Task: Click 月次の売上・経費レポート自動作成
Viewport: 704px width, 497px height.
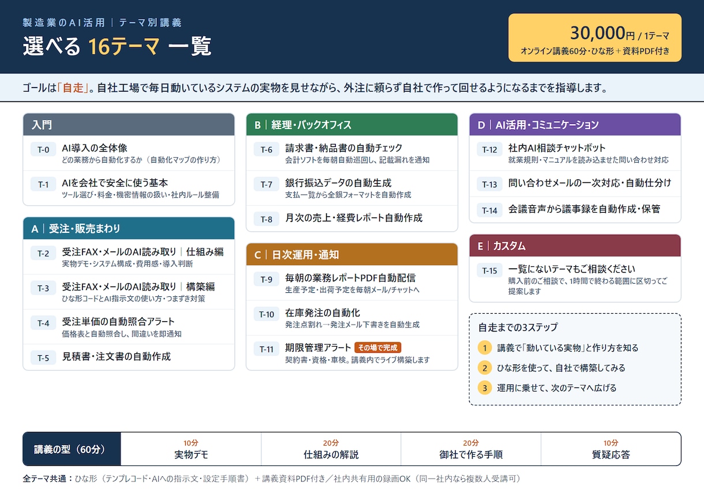Action: coord(354,217)
